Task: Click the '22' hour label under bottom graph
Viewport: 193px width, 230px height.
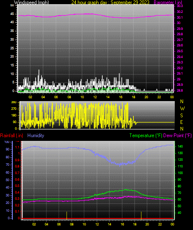Action: tap(160, 224)
